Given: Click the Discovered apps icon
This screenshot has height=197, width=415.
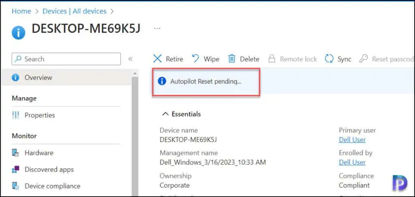Looking at the screenshot, I should pyautogui.click(x=16, y=169).
